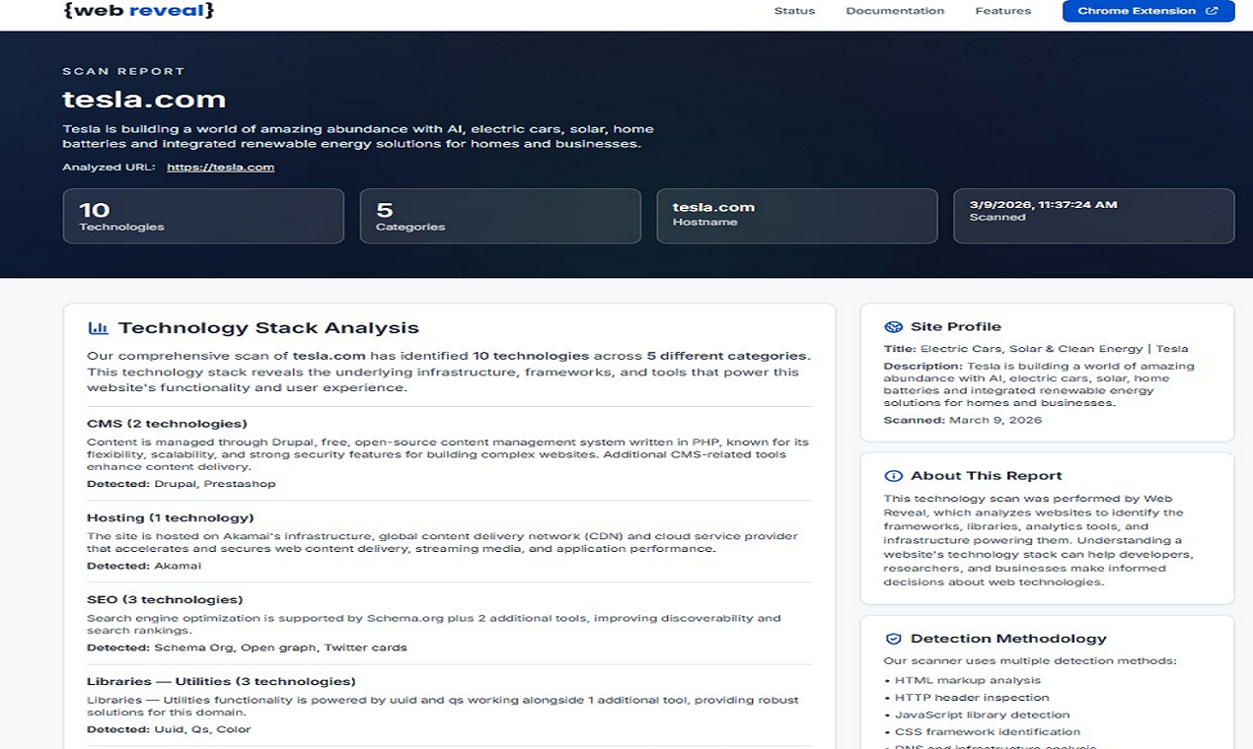Click the tesla.com scan report title
1253x749 pixels.
pyautogui.click(x=144, y=100)
